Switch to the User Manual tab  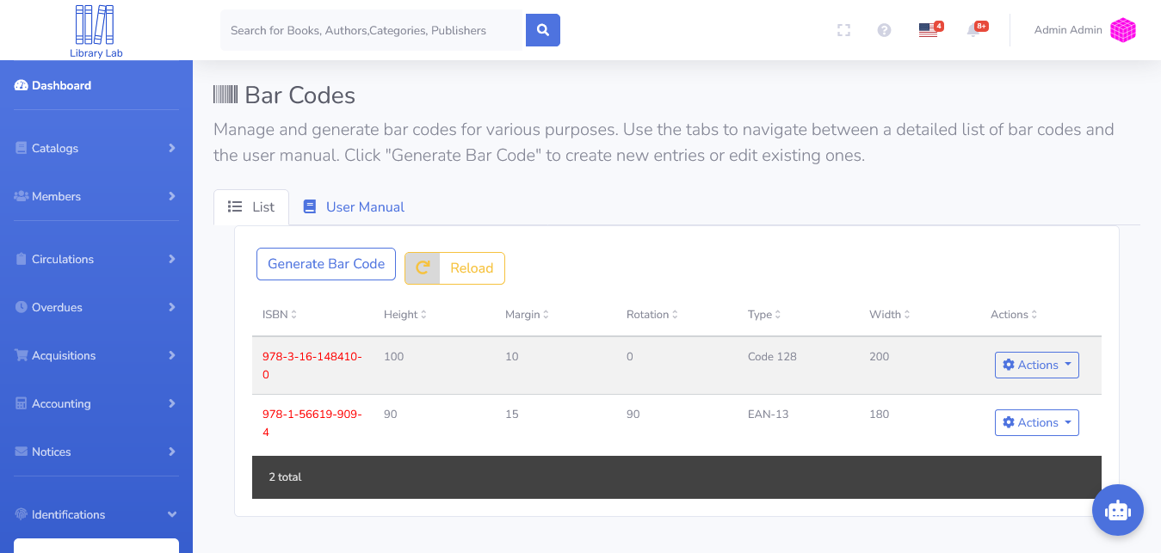click(353, 206)
